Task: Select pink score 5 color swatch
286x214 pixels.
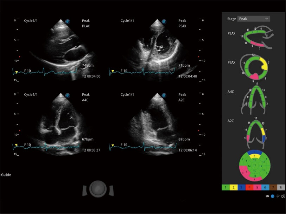Action: (x=258, y=188)
